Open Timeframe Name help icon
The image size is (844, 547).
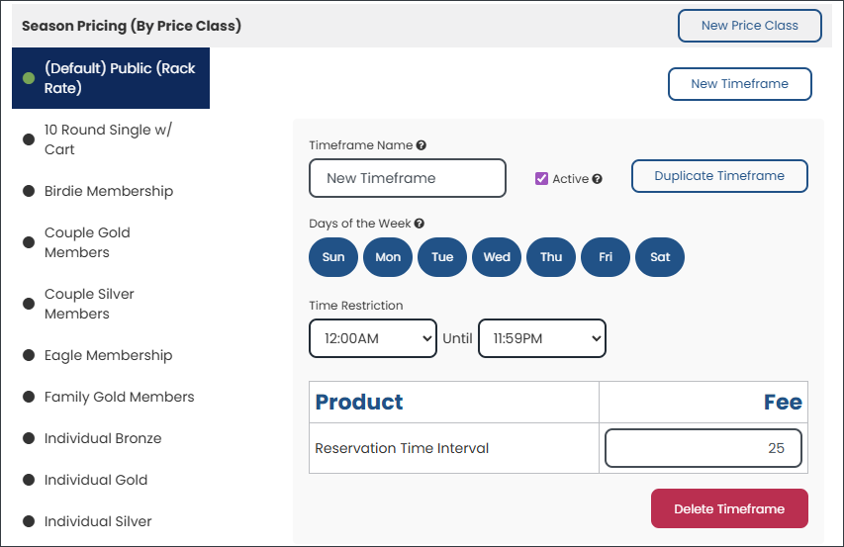tap(422, 145)
